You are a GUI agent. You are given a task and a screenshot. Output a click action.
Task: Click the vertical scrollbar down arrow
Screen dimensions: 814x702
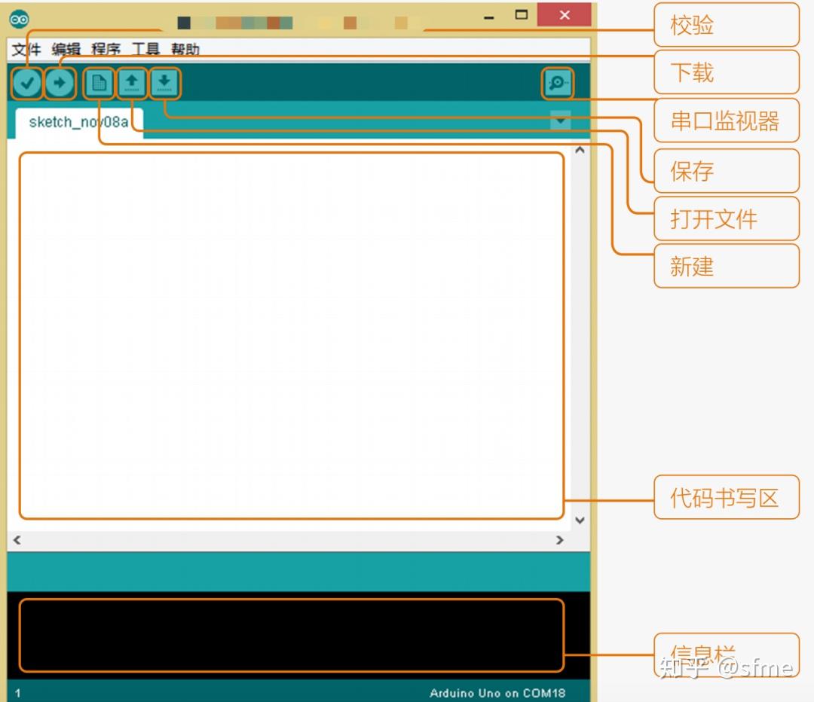580,520
